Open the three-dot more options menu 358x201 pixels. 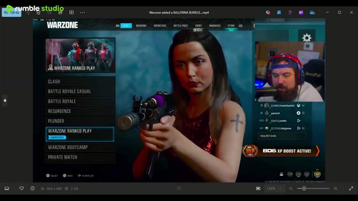(83, 13)
